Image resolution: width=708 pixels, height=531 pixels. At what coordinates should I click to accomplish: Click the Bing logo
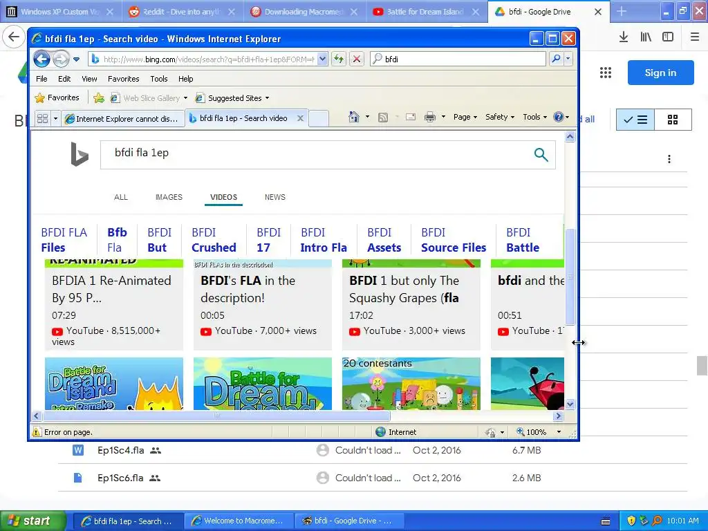pyautogui.click(x=80, y=154)
